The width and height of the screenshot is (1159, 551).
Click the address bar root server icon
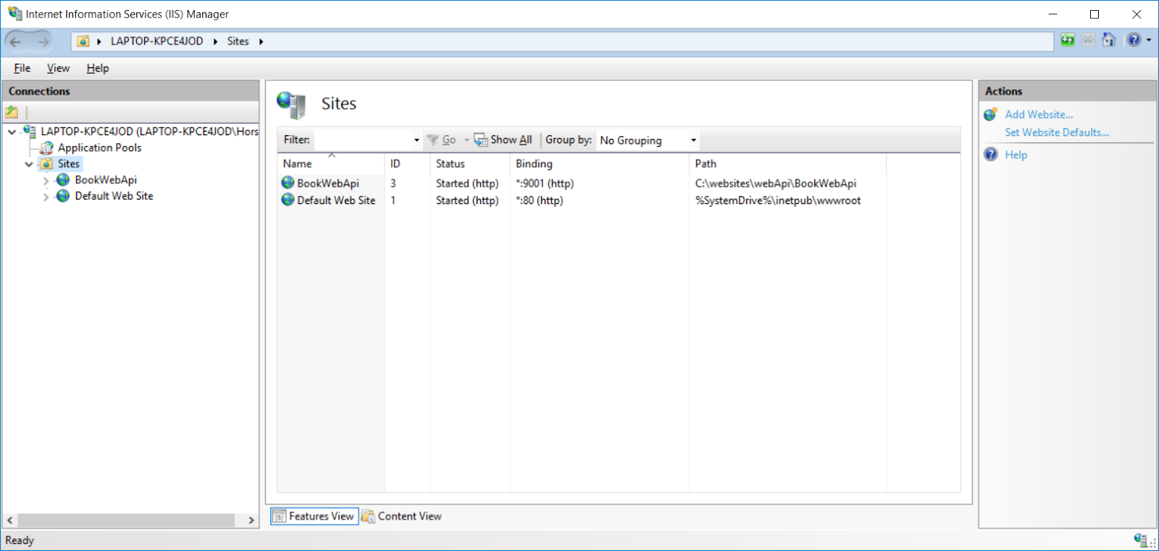coord(83,41)
